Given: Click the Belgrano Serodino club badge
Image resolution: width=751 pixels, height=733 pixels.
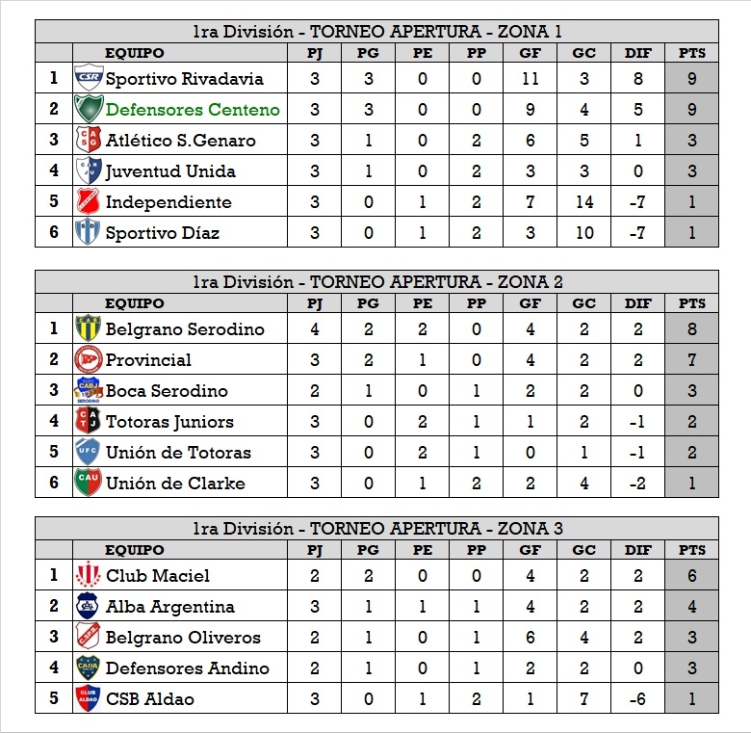Looking at the screenshot, I should coord(88,328).
